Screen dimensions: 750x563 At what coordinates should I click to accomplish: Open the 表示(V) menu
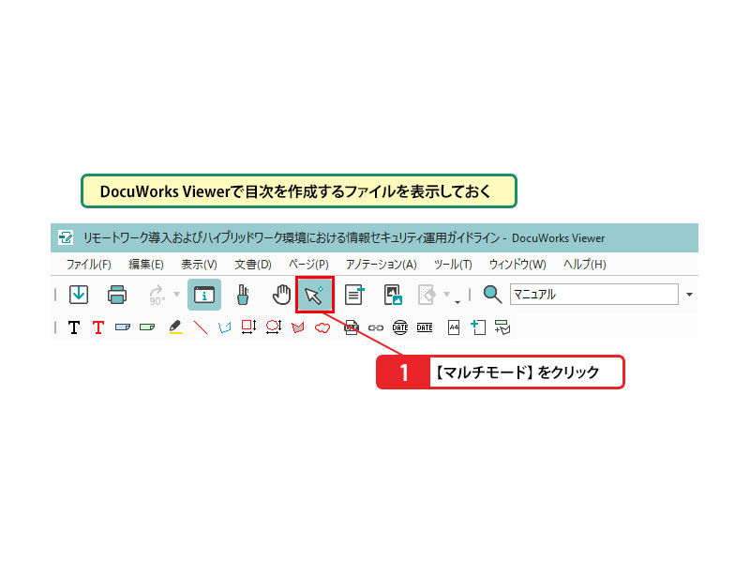tap(199, 265)
